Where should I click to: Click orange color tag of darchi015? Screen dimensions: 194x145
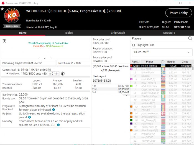(131, 107)
